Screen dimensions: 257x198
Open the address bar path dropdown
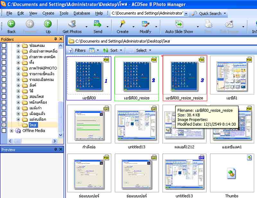click(x=186, y=13)
